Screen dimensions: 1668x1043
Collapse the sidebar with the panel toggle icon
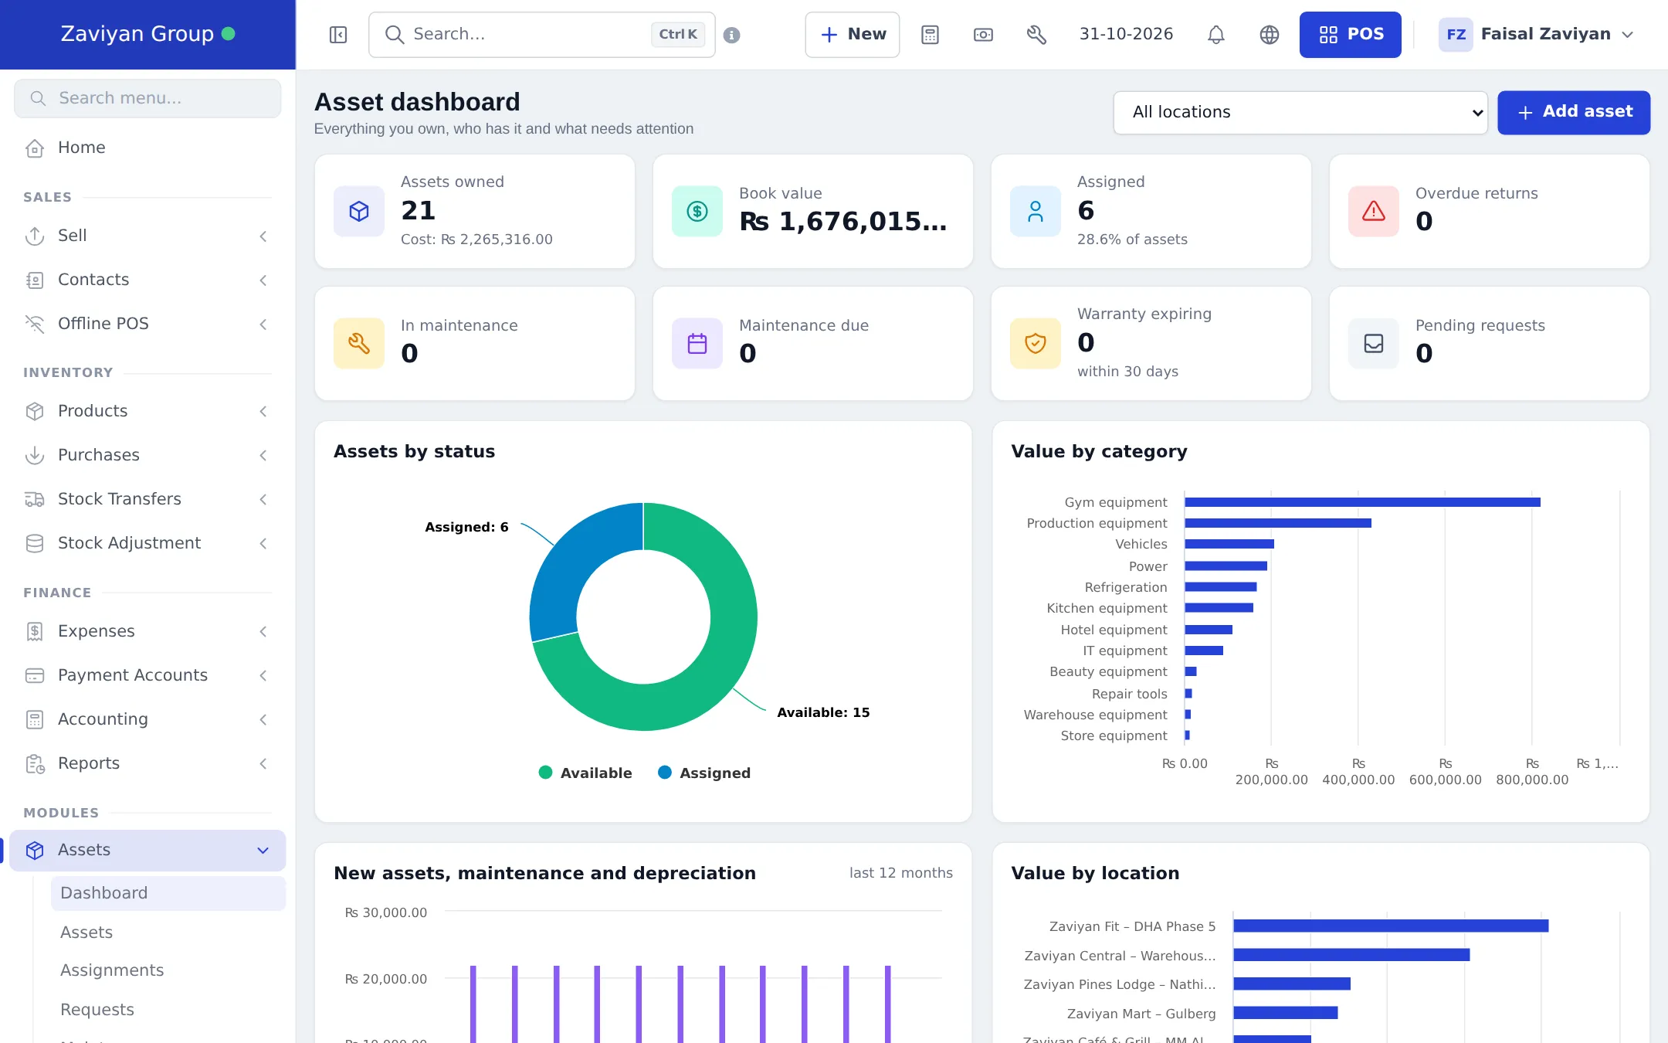pyautogui.click(x=338, y=35)
